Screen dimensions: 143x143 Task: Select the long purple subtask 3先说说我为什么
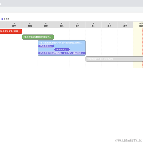(x=62, y=53)
